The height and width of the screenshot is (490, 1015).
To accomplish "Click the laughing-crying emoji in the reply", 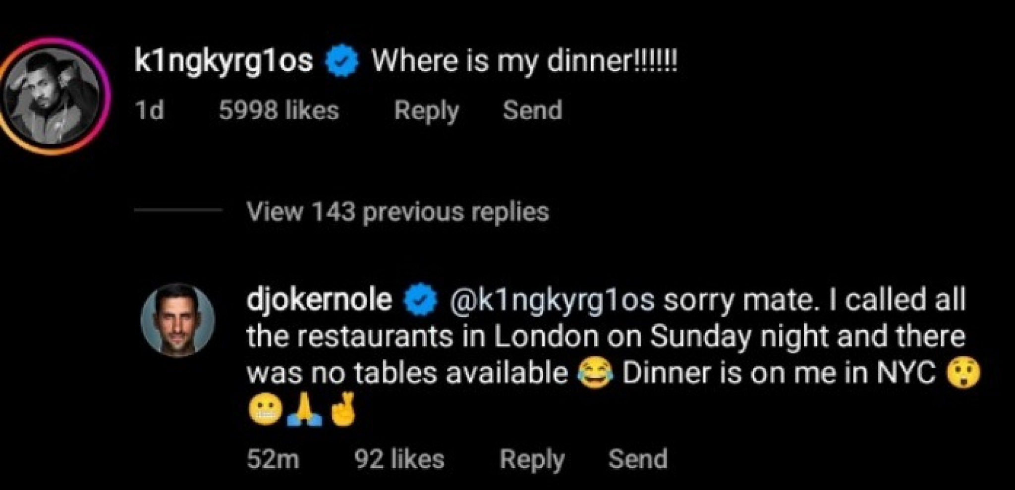I will (595, 375).
